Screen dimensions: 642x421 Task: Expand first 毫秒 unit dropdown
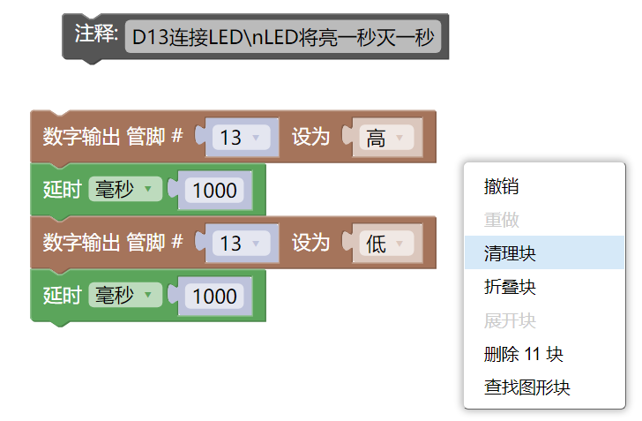coord(123,190)
